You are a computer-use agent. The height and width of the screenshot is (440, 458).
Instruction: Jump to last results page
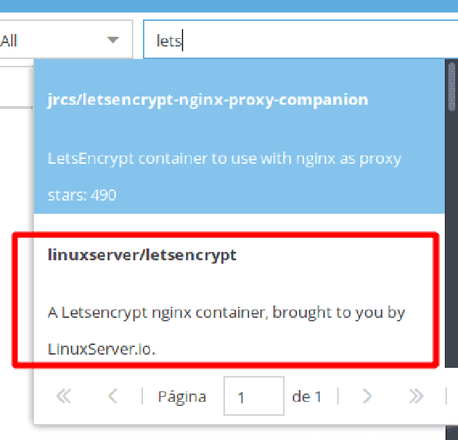coord(416,396)
